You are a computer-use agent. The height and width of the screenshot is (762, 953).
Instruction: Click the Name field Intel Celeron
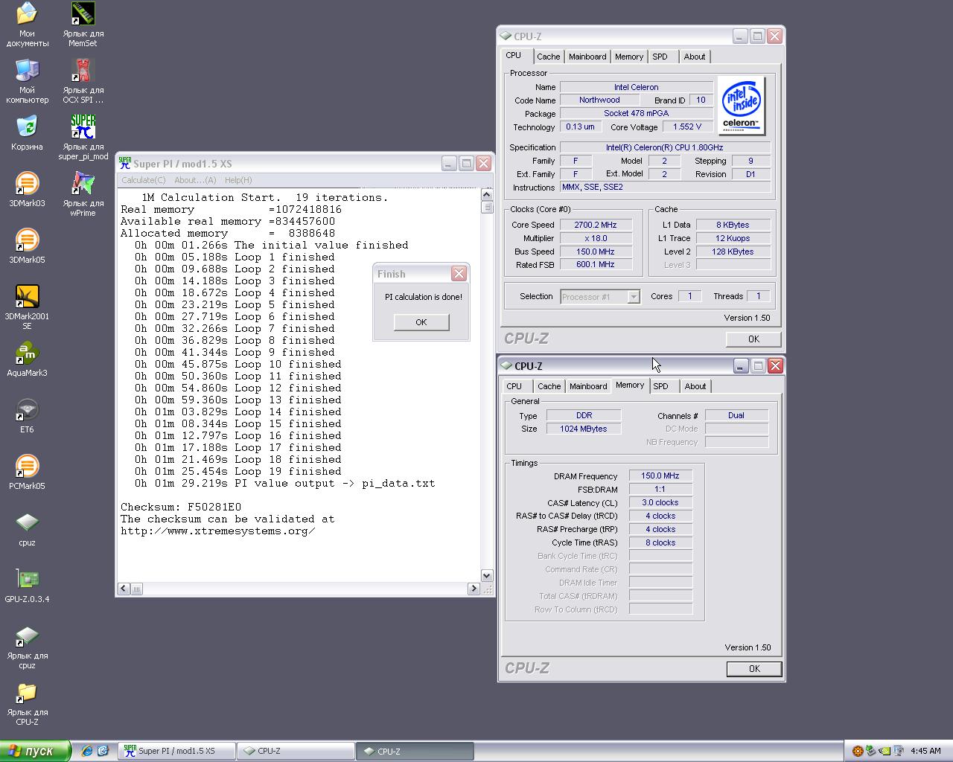pyautogui.click(x=637, y=87)
